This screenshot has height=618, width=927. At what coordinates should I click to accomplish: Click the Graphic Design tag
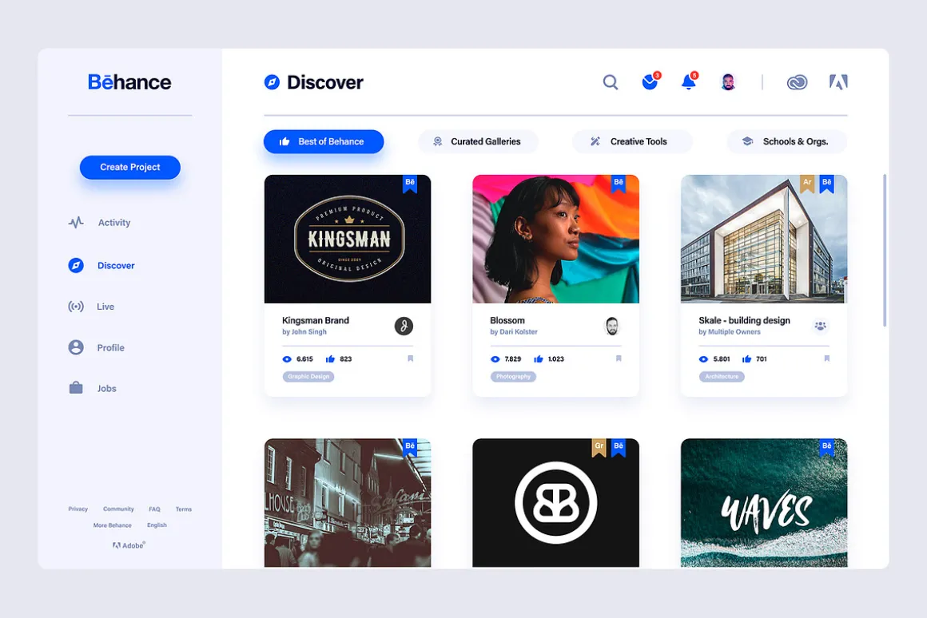(308, 376)
